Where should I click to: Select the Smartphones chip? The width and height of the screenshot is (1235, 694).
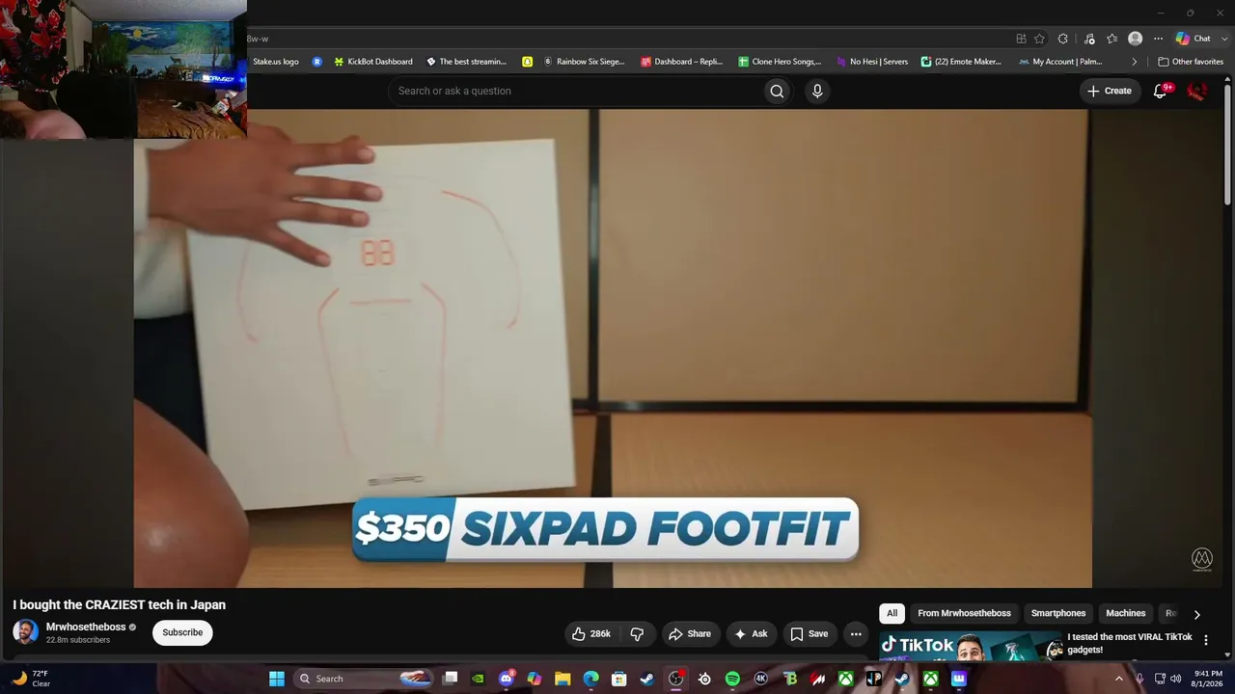click(x=1058, y=613)
